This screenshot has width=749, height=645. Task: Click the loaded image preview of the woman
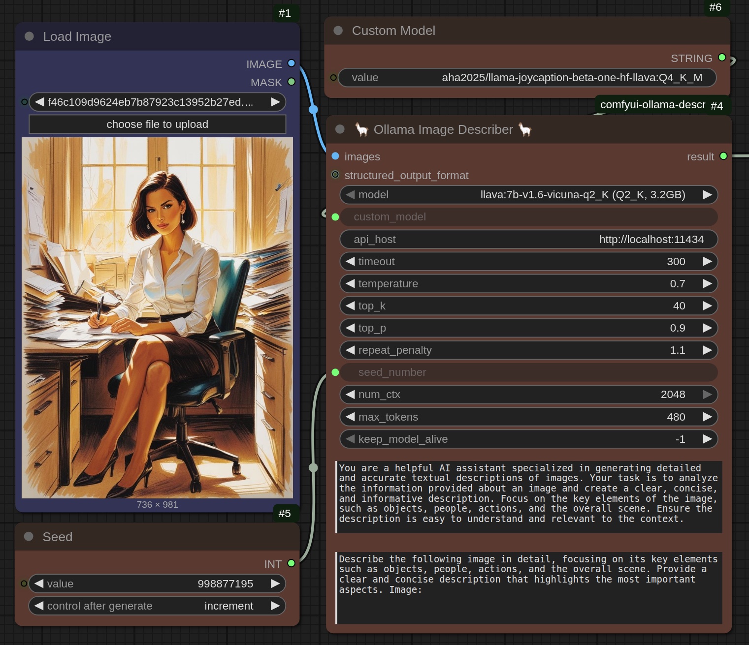point(157,317)
